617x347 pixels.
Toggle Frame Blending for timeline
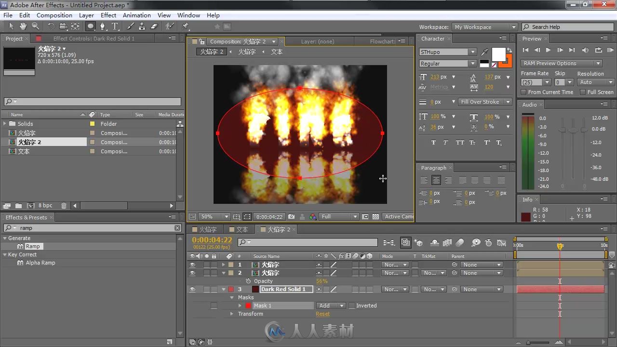[447, 243]
